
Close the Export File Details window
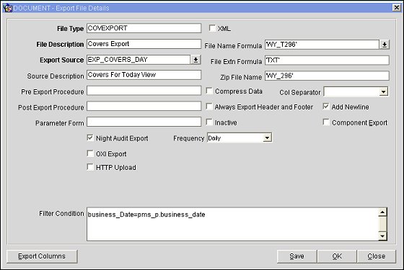[x=397, y=8]
